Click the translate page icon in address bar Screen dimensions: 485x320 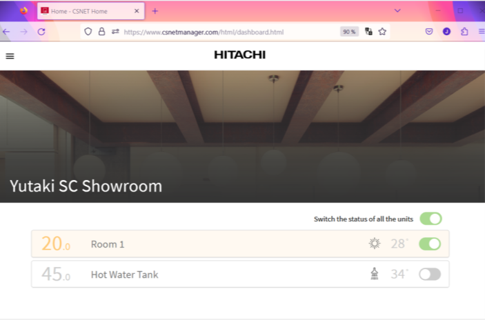click(368, 32)
